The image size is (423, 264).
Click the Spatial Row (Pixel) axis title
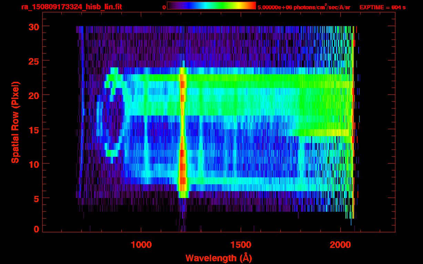coord(15,122)
